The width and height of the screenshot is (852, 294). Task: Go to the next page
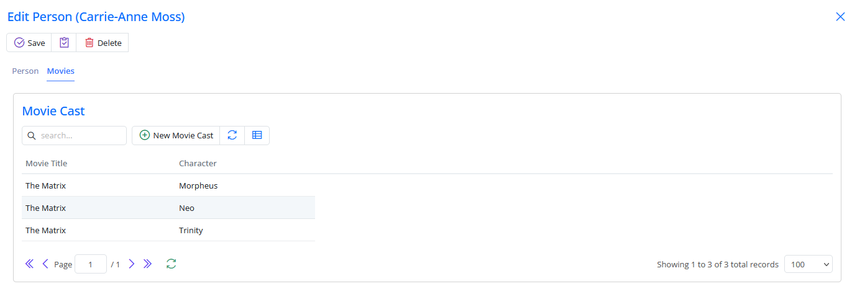132,264
